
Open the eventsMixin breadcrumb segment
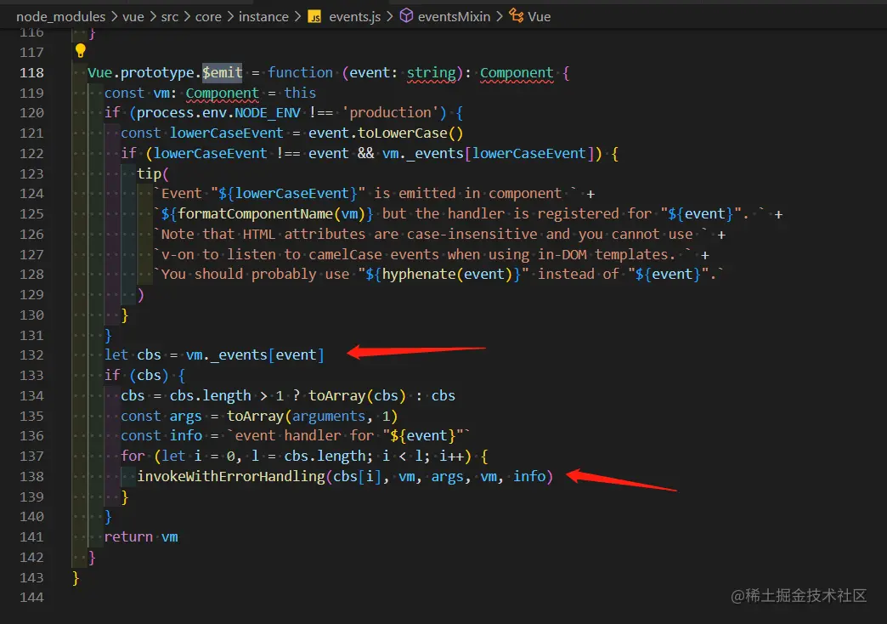(x=454, y=17)
